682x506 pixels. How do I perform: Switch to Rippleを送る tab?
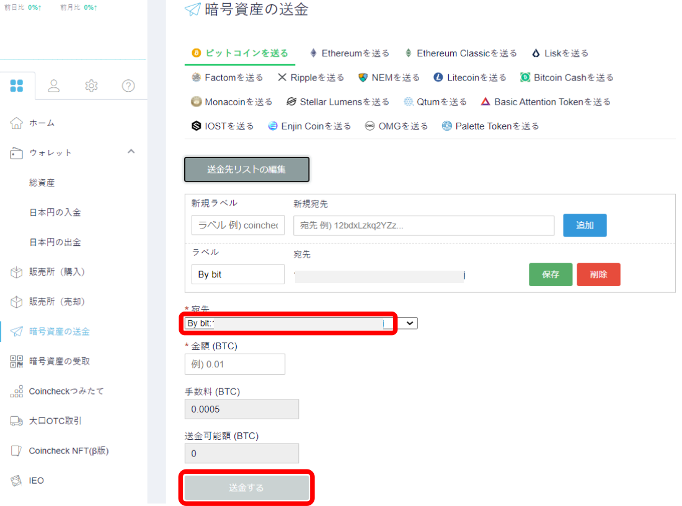[311, 77]
